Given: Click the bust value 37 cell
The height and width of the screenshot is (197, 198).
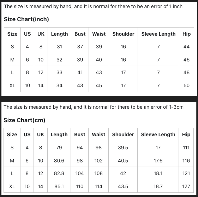Looking at the screenshot, I should pyautogui.click(x=80, y=47).
